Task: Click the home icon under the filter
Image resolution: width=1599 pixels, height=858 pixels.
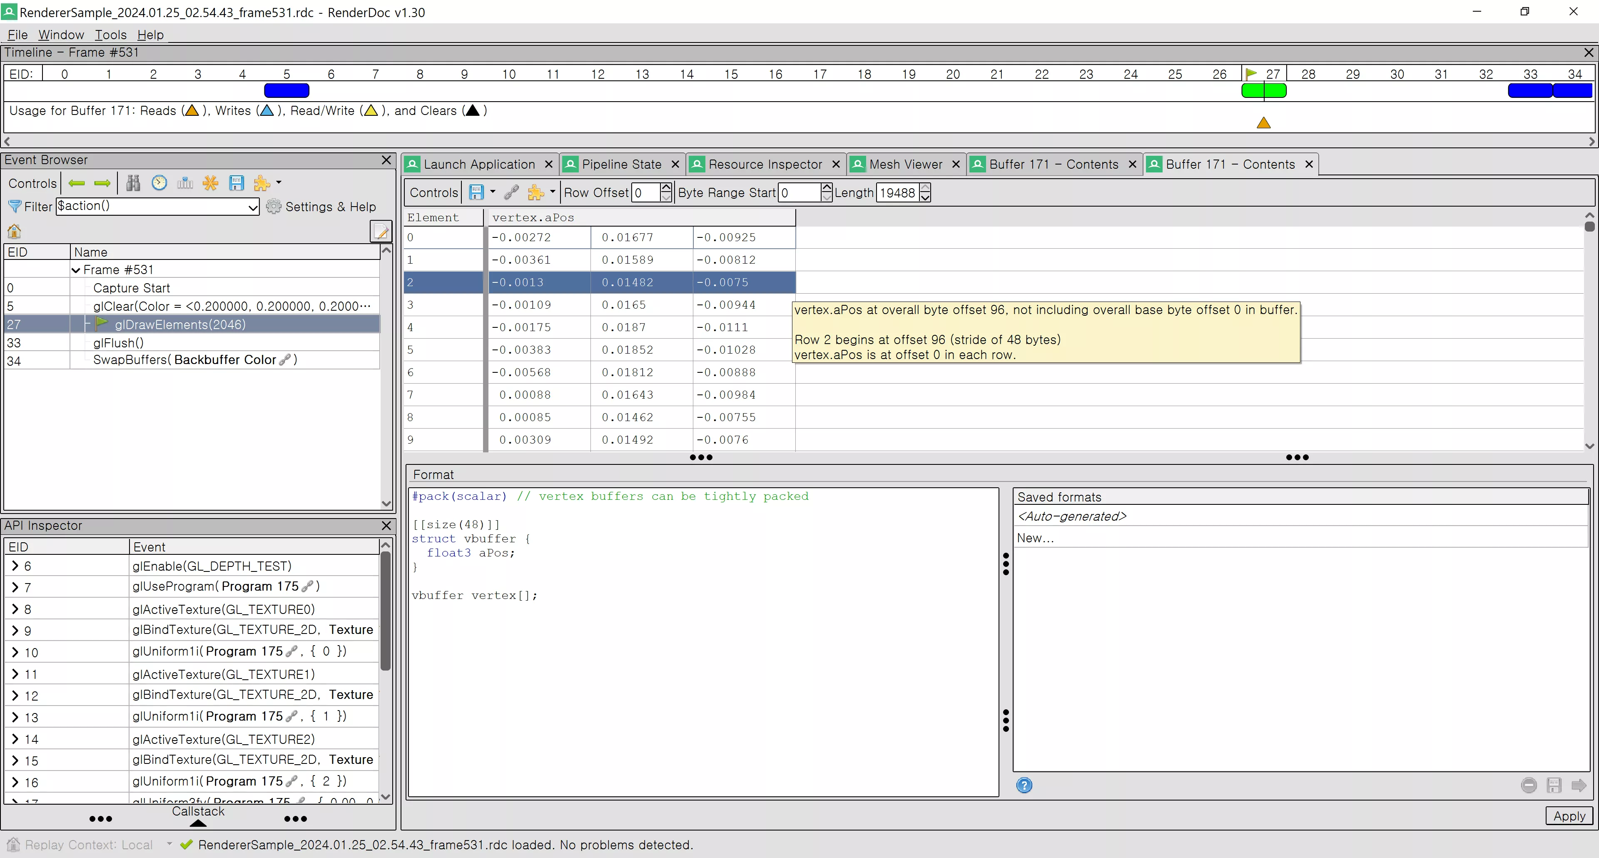Action: [x=14, y=232]
